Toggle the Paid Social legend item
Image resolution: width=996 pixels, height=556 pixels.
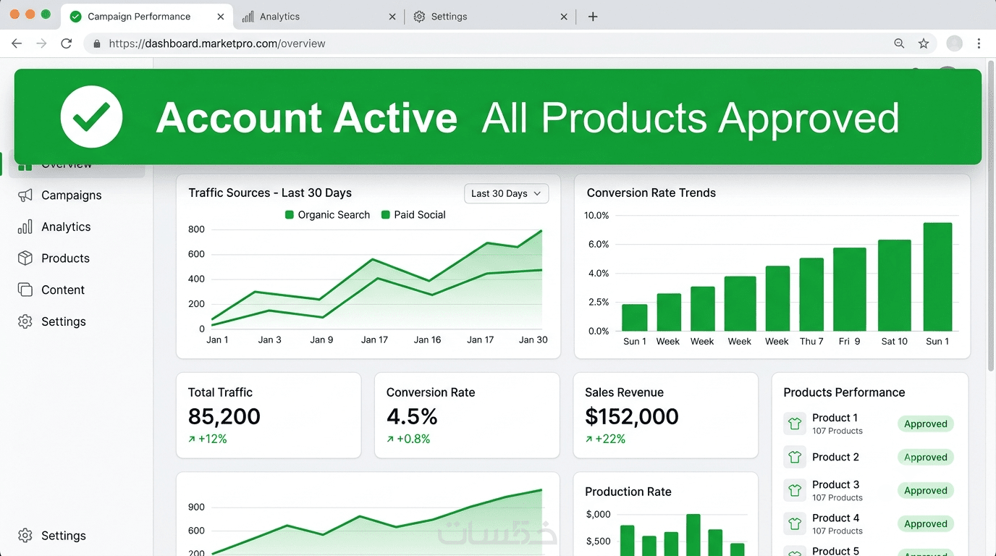[413, 215]
